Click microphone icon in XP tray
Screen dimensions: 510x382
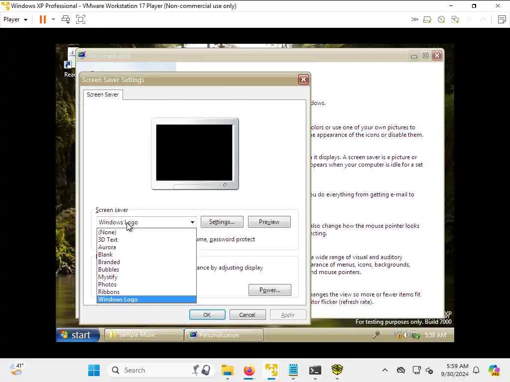pos(376,335)
